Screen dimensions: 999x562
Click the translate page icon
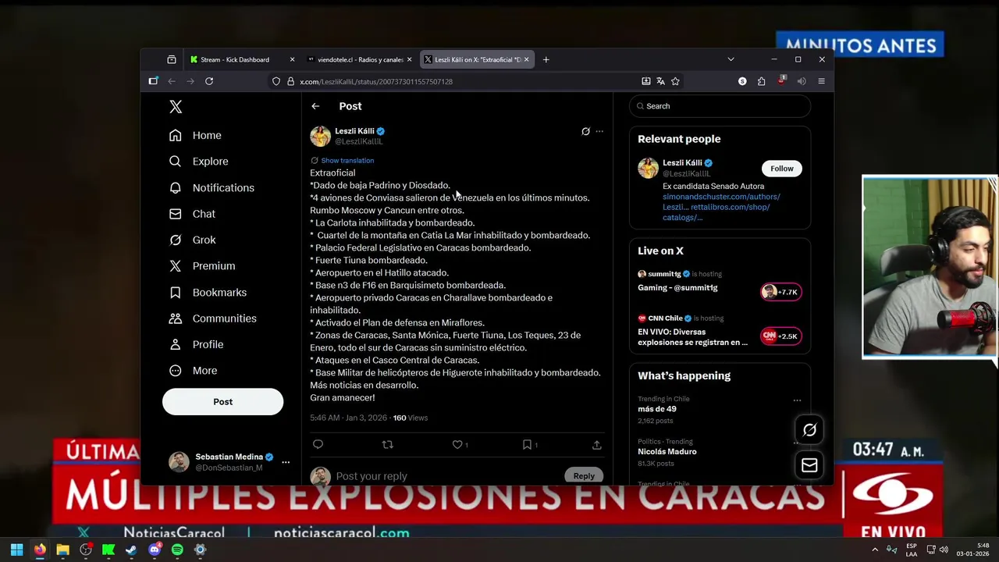click(x=660, y=81)
